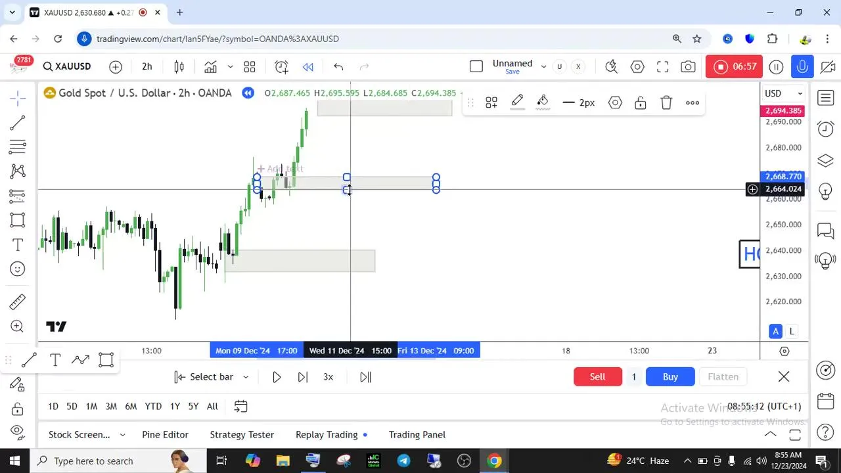Switch to the Replay Trading tab

point(327,434)
